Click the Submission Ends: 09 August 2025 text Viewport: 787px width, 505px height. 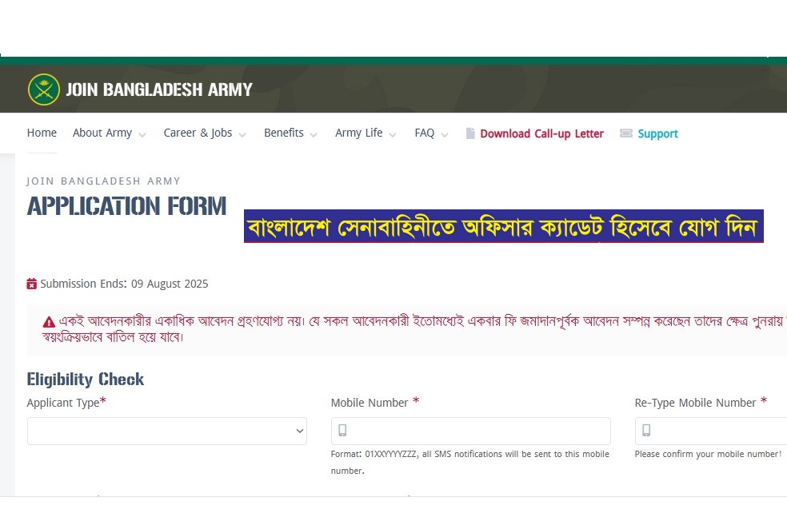click(124, 284)
